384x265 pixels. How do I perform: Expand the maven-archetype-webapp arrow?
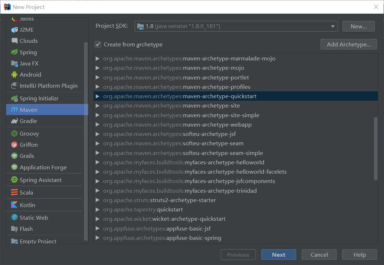click(x=97, y=124)
